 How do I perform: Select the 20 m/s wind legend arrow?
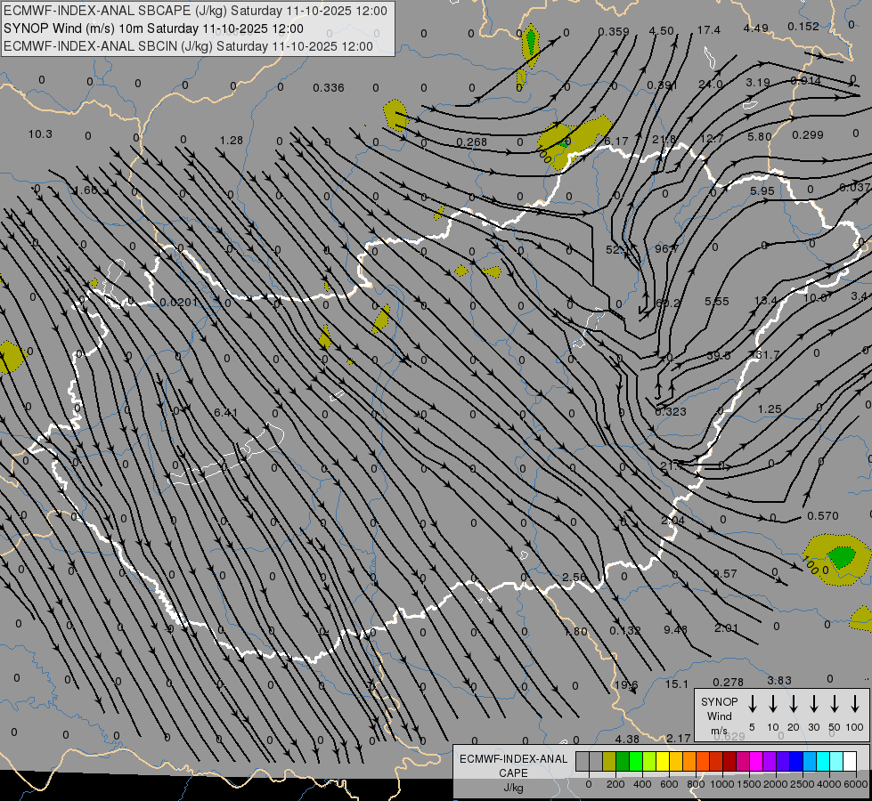(x=794, y=705)
